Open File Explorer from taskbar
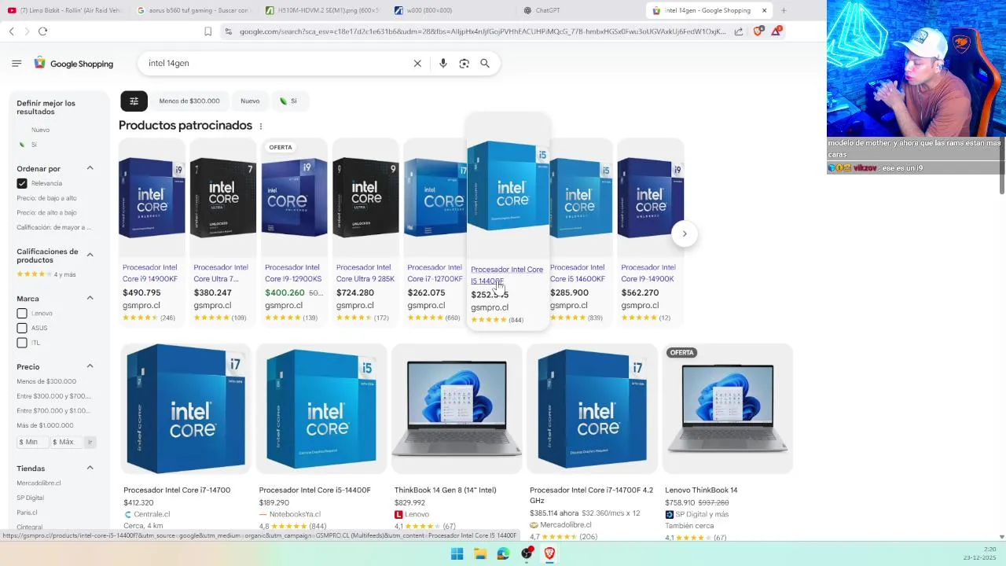The height and width of the screenshot is (566, 1006). tap(480, 553)
